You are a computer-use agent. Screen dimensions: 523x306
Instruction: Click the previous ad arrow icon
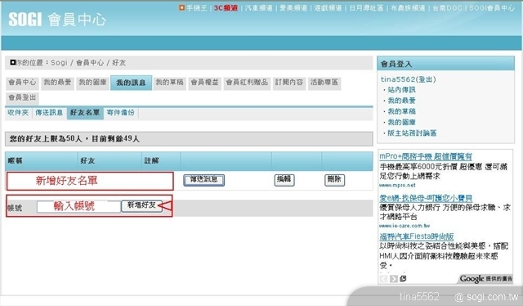tap(383, 279)
